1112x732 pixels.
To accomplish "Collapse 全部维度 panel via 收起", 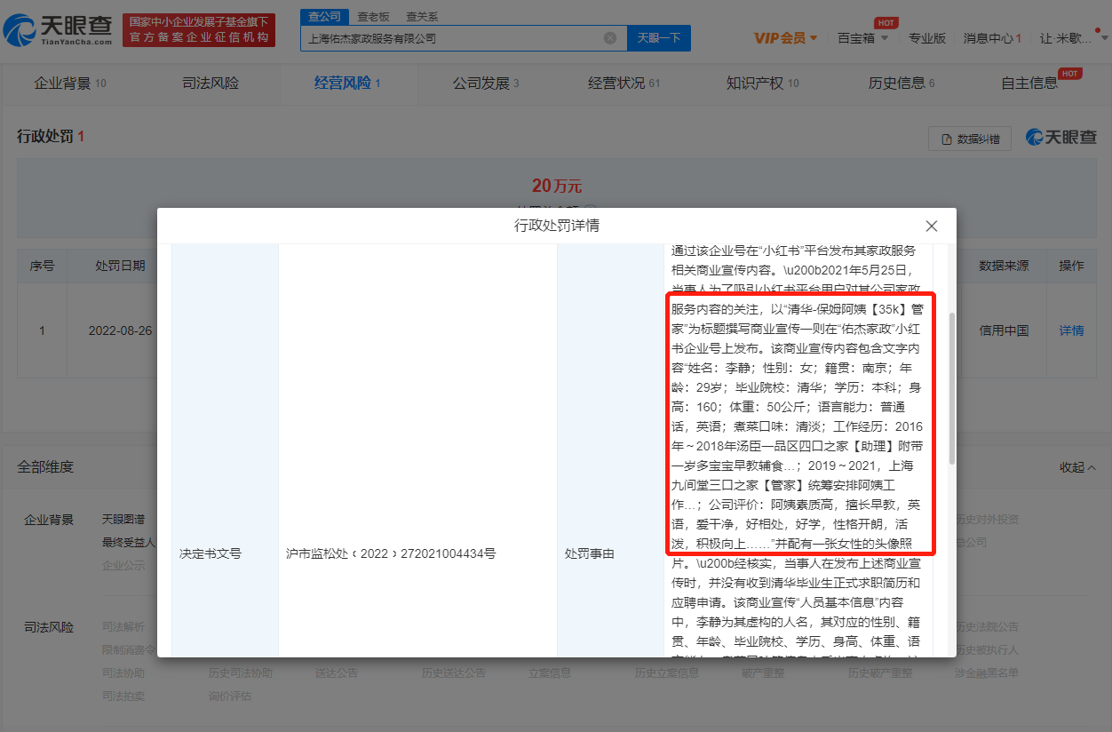I will [1073, 466].
